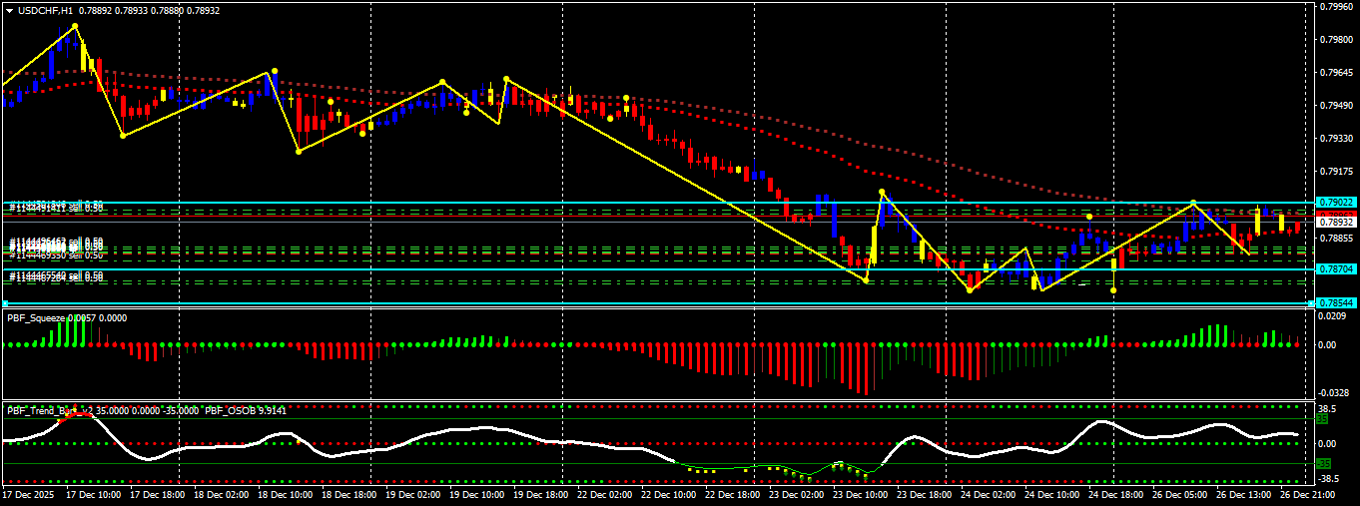Click the current price tag 0.78932

1335,222
